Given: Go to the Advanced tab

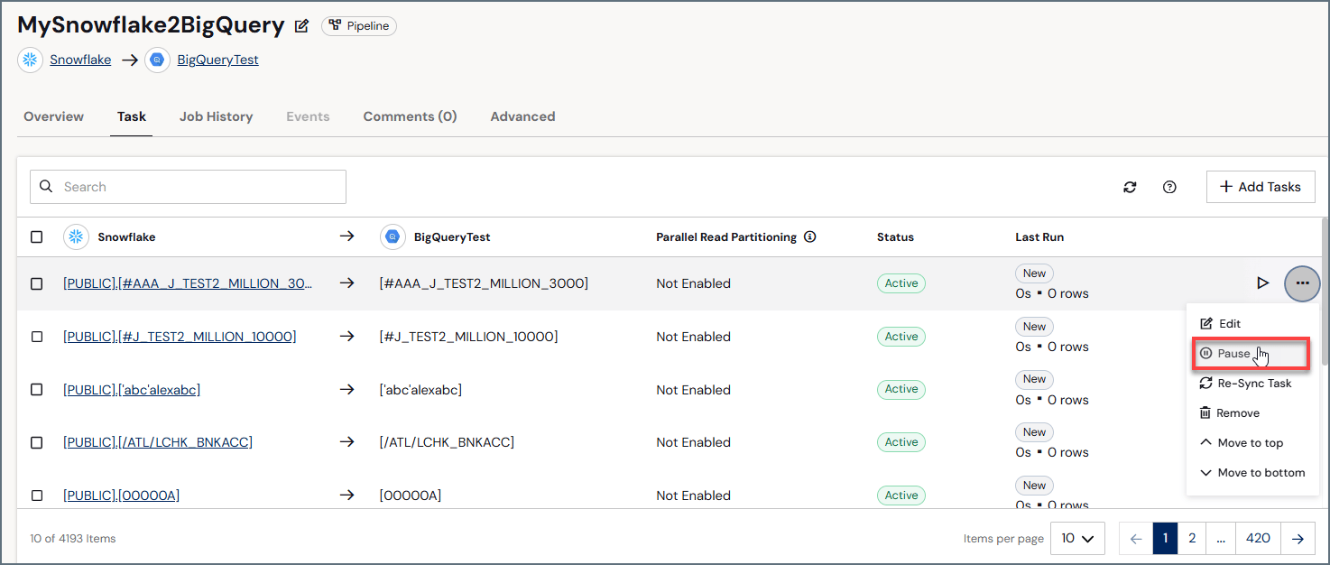Looking at the screenshot, I should 522,116.
